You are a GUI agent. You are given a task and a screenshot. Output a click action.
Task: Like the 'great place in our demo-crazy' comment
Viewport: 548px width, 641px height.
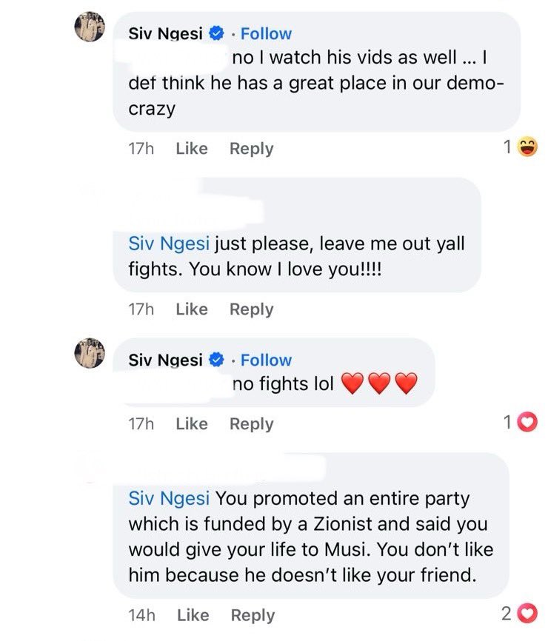click(192, 149)
